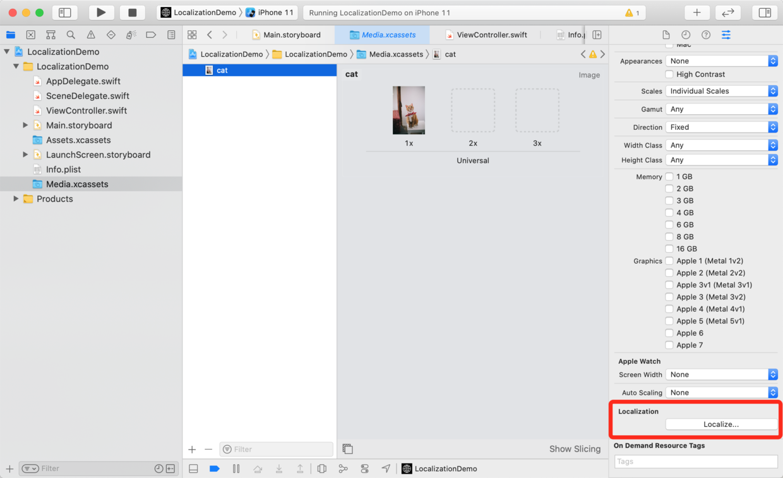Click the Debug View Hierarchy icon

322,469
